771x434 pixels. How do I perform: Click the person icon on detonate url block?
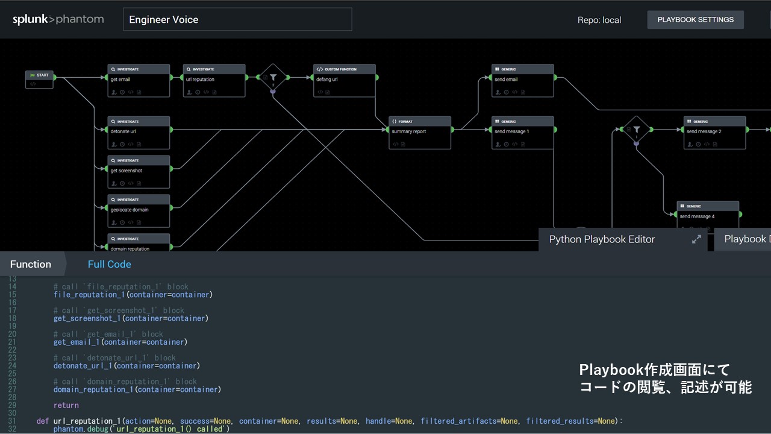click(x=113, y=144)
